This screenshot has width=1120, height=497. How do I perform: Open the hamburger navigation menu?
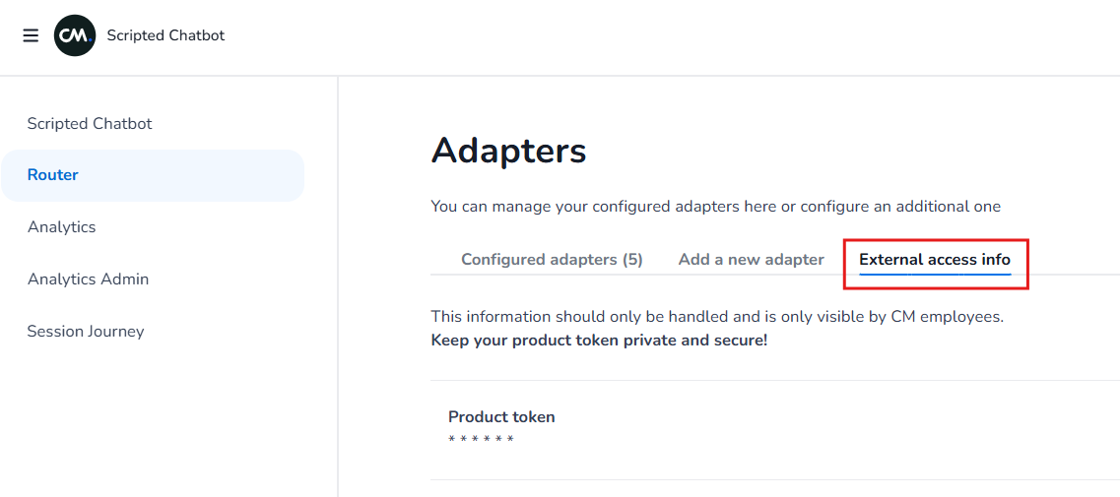pyautogui.click(x=31, y=35)
